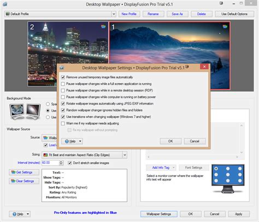Open the Default Profile dropdown
259x222 pixels.
tap(114, 14)
